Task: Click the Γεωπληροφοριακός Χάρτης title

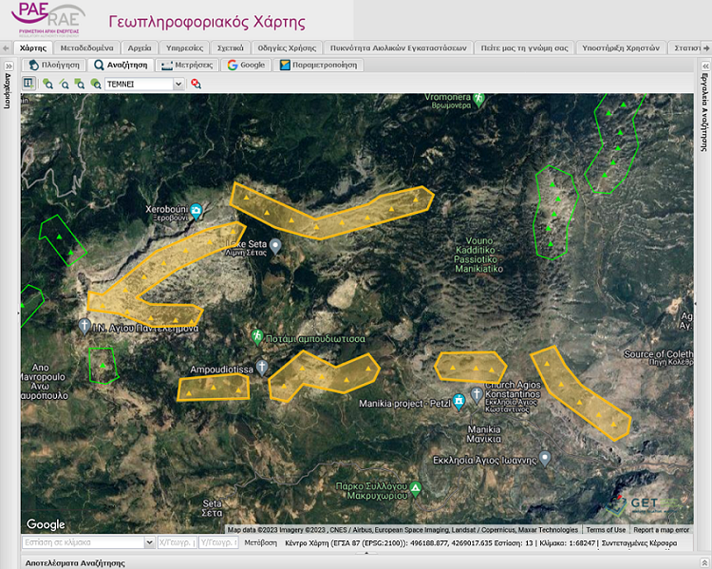Action: 207,21
